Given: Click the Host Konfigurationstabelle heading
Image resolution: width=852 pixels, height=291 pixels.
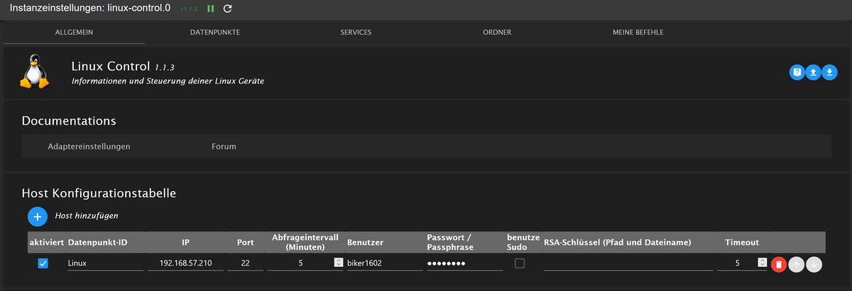Looking at the screenshot, I should point(99,192).
